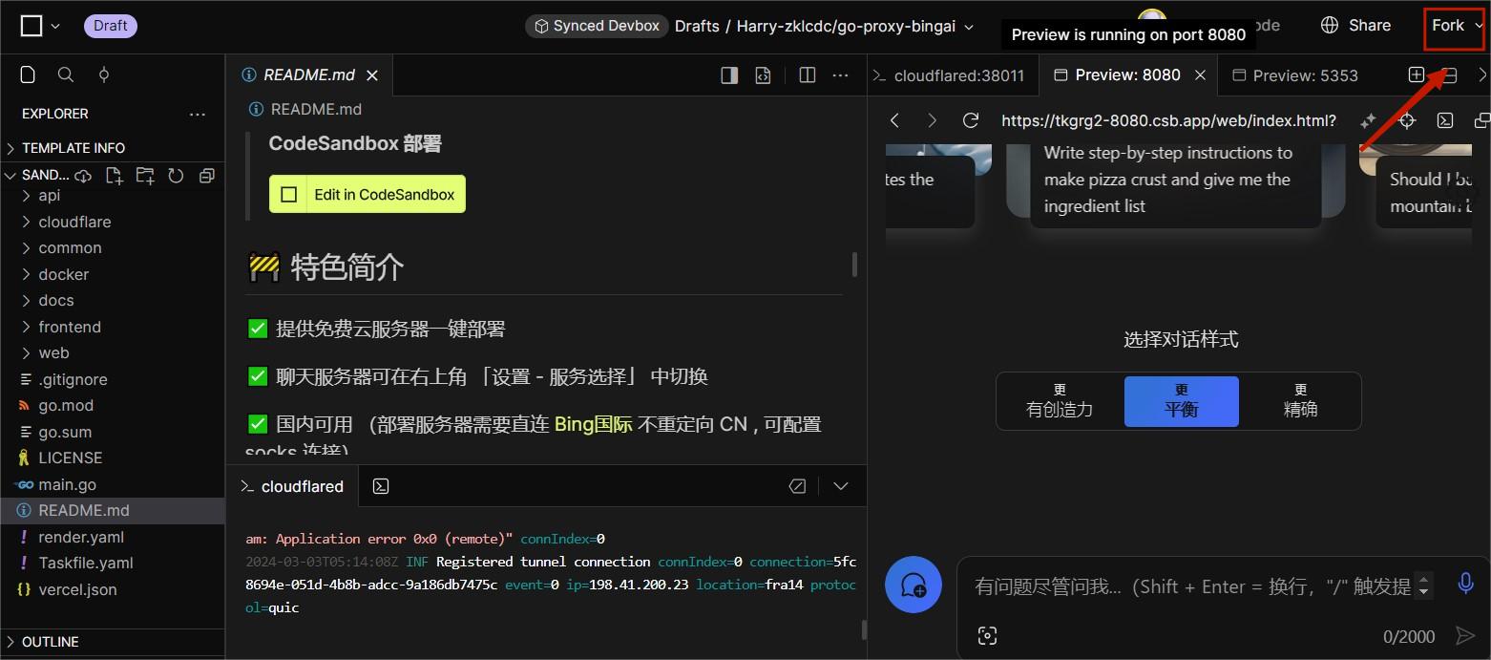Viewport: 1491px width, 660px height.
Task: Open the source control icon
Action: pyautogui.click(x=104, y=75)
